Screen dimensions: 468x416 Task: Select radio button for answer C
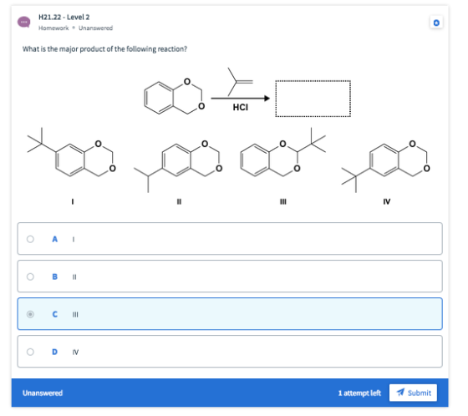(x=30, y=314)
